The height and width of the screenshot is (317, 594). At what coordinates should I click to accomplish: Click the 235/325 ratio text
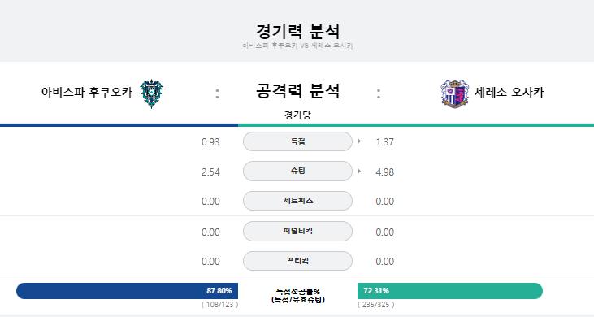click(x=376, y=305)
